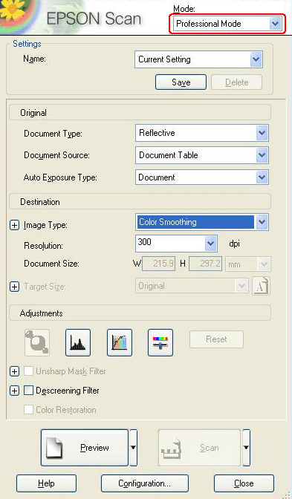This screenshot has height=499, width=292.
Task: Open the Mode dropdown showing Professional Mode
Action: coord(227,24)
